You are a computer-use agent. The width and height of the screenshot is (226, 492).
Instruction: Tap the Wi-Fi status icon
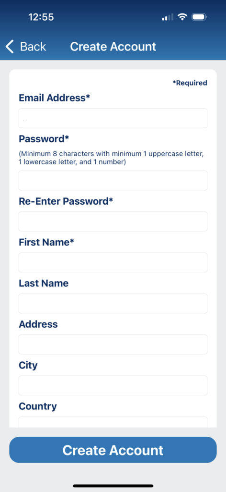point(182,17)
